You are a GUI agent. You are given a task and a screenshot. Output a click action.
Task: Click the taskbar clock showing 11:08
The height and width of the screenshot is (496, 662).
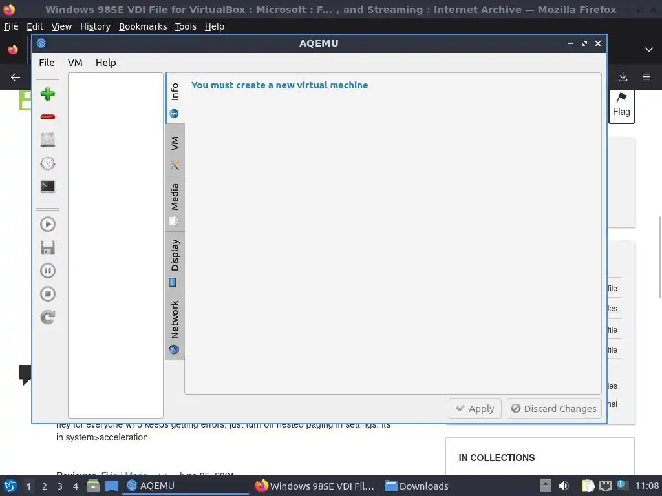coord(646,486)
